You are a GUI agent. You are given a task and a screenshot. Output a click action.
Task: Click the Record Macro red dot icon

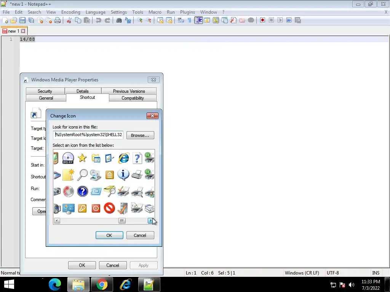point(262,20)
